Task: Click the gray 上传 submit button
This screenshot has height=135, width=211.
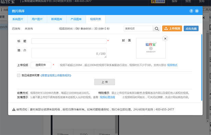Action: tap(105, 82)
